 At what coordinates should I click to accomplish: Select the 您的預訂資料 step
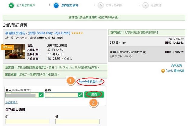click(x=70, y=5)
